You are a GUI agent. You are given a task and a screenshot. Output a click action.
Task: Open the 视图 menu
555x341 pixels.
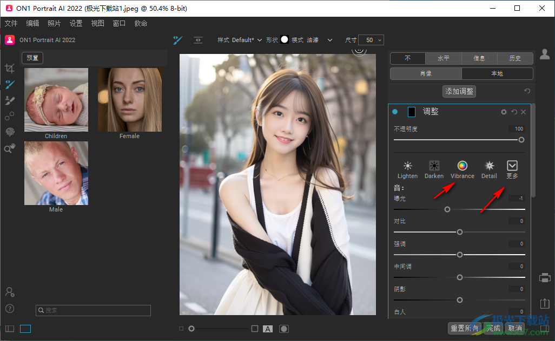point(98,23)
